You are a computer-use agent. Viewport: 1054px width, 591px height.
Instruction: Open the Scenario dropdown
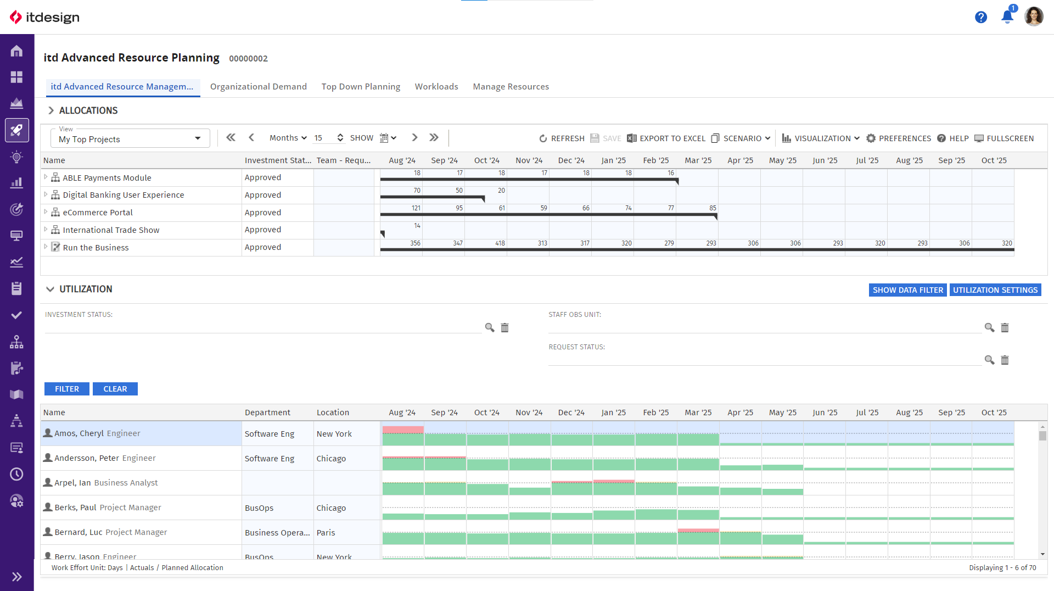coord(741,138)
